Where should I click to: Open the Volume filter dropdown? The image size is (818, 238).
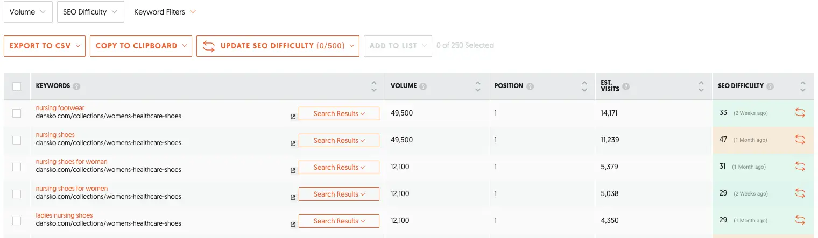(28, 12)
